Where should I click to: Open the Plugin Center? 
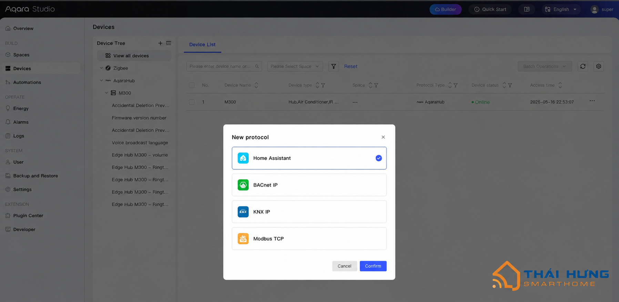[x=41, y=216]
